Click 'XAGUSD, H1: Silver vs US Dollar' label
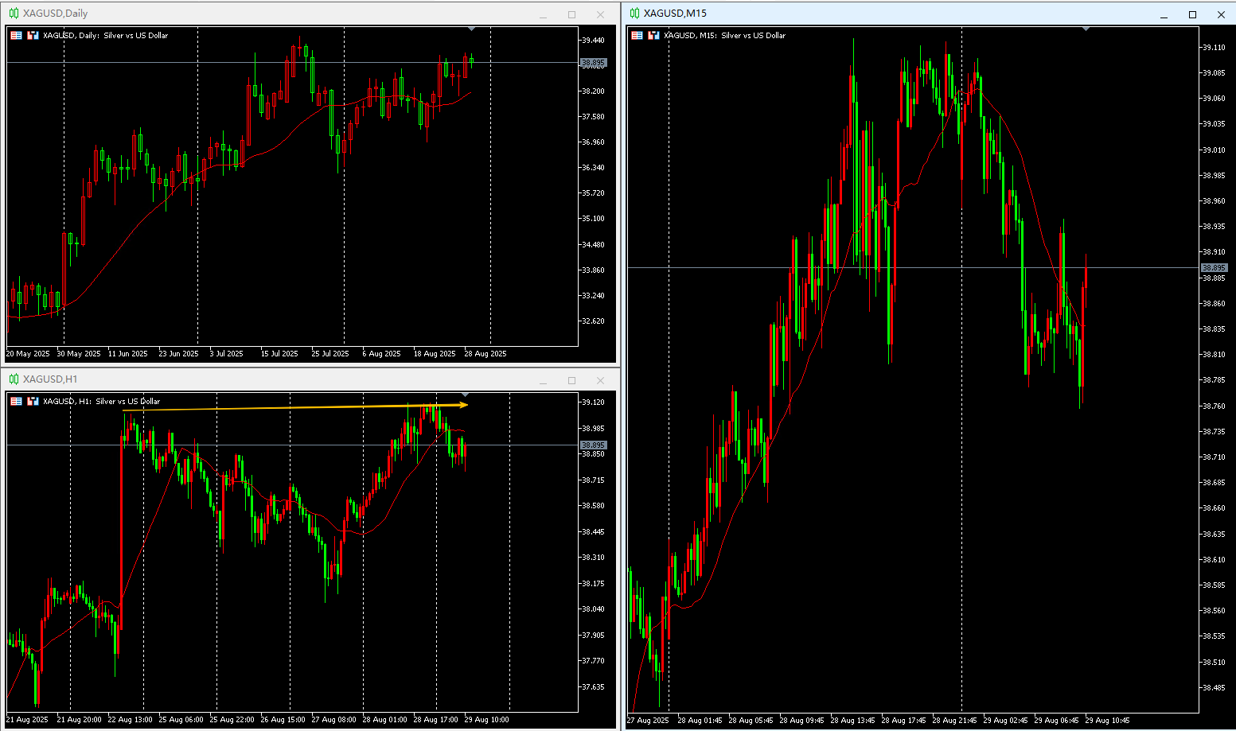Image resolution: width=1236 pixels, height=731 pixels. [x=101, y=401]
